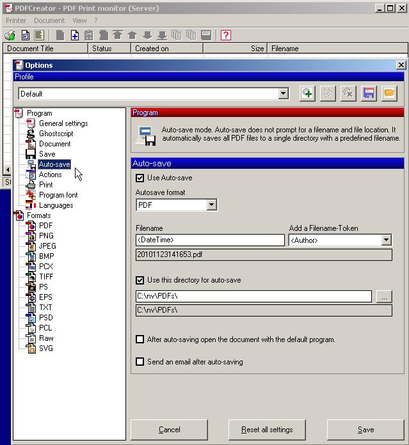This screenshot has width=409, height=445.
Task: Open Ghostscript settings in the tree
Action: point(56,134)
